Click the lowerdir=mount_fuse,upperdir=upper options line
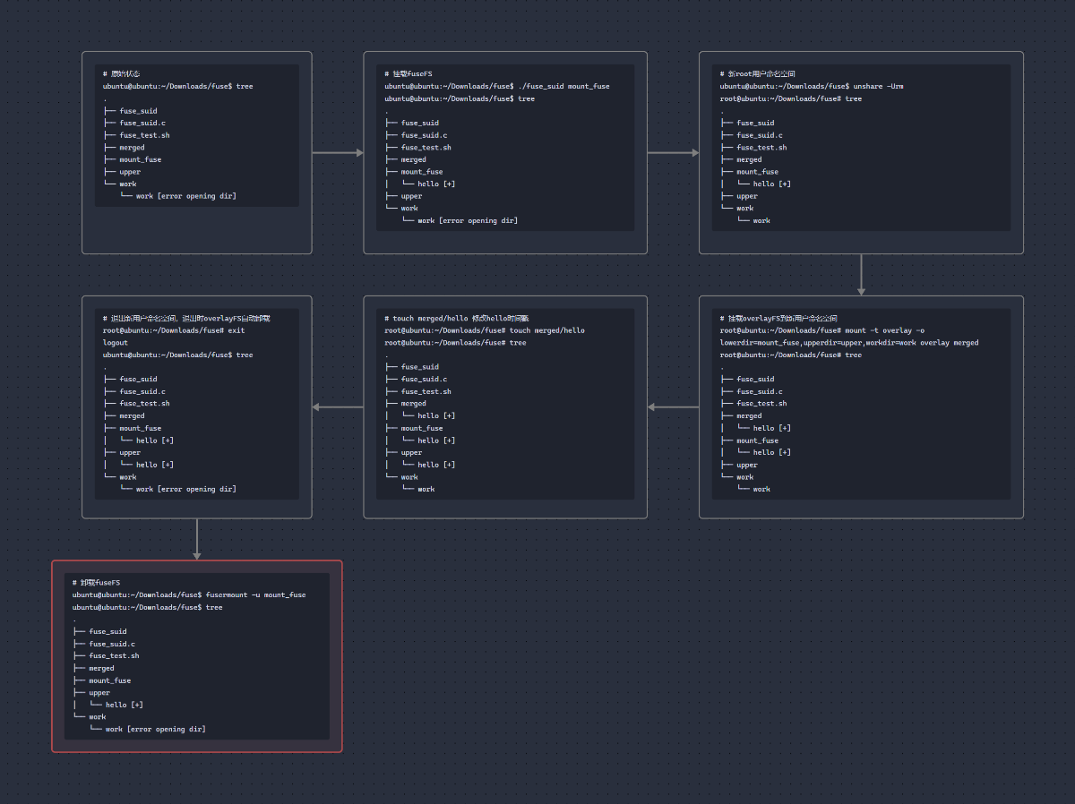The image size is (1075, 804). point(849,343)
